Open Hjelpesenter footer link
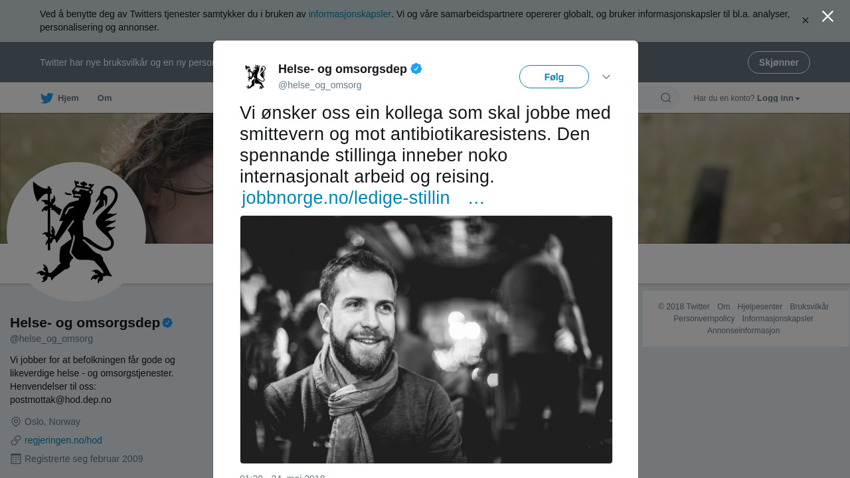This screenshot has height=478, width=850. (760, 307)
